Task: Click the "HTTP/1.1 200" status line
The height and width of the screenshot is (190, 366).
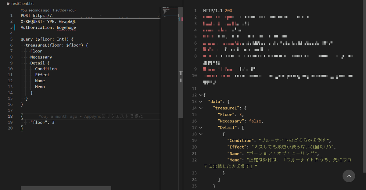Action: (x=217, y=11)
